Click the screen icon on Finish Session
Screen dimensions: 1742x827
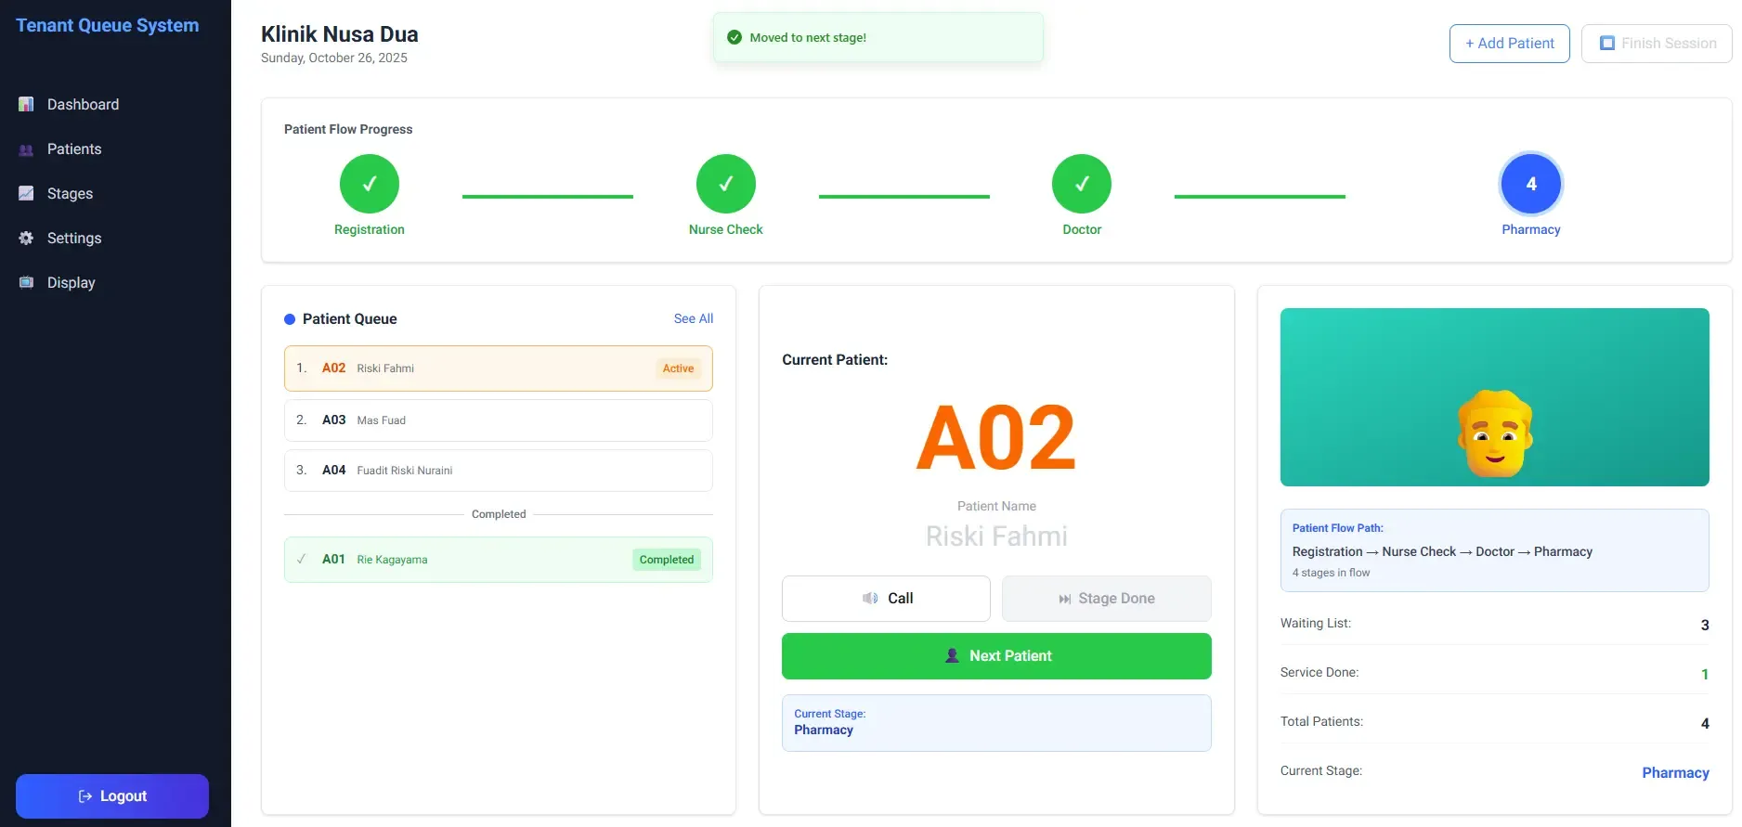click(x=1608, y=43)
